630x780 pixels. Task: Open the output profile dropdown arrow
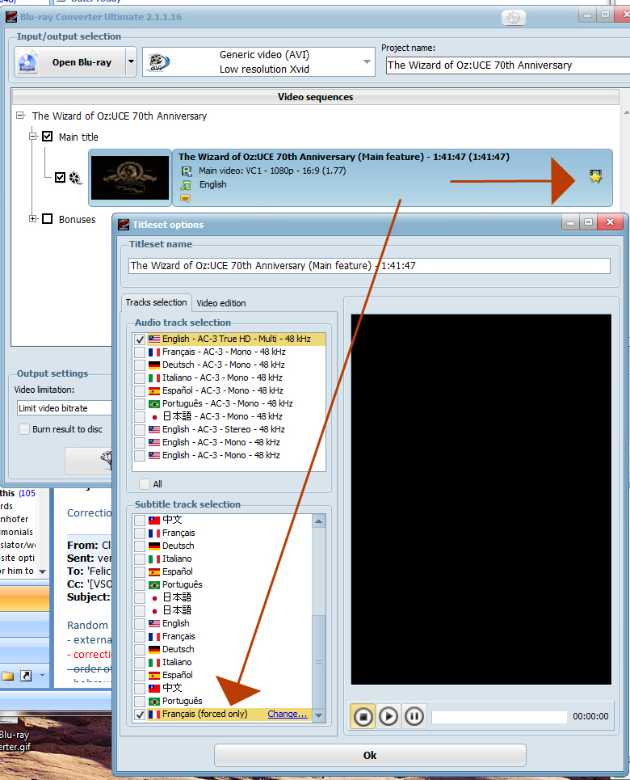click(367, 61)
